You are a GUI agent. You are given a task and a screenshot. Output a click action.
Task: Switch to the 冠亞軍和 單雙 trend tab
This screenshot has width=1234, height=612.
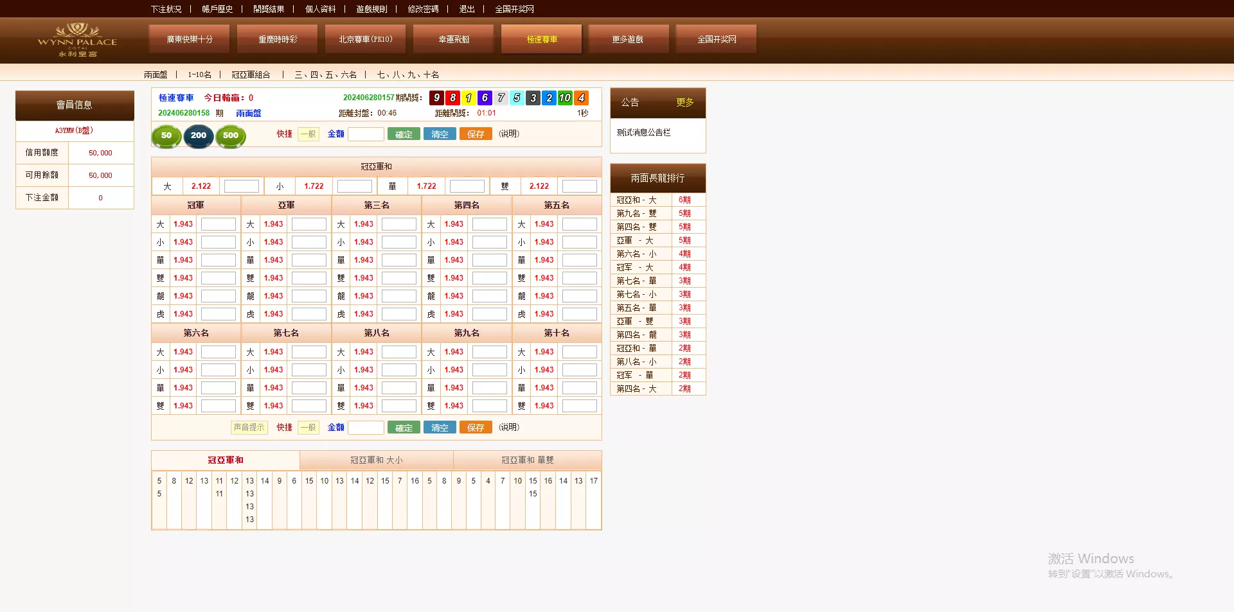pos(527,460)
